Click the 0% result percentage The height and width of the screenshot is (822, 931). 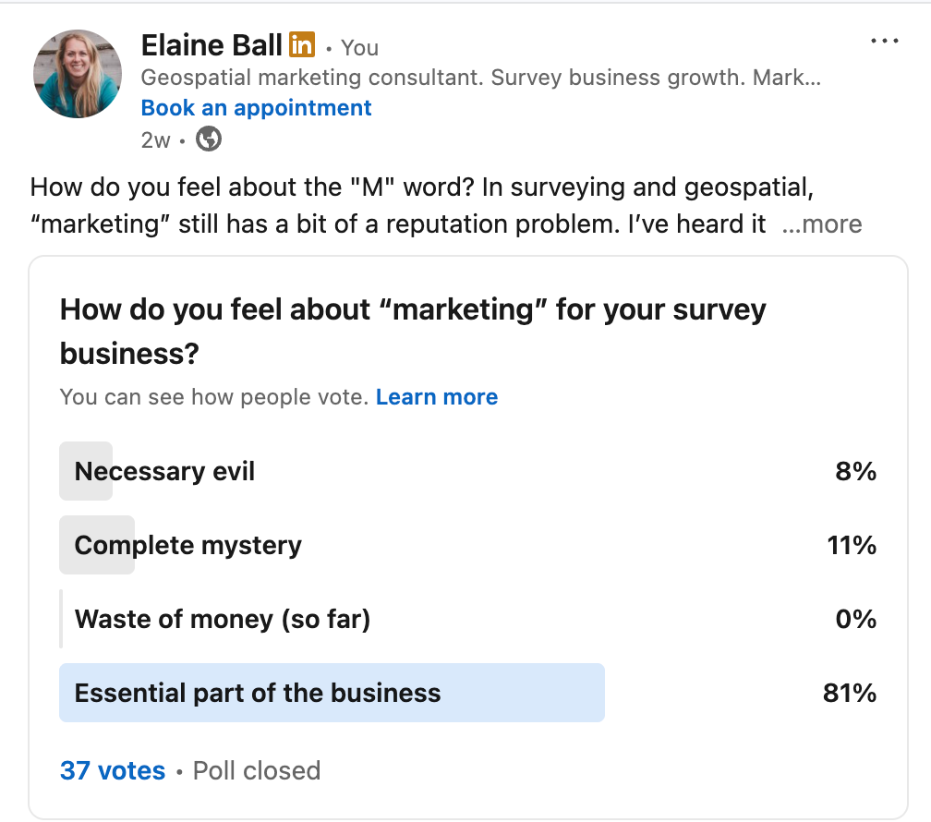[855, 619]
